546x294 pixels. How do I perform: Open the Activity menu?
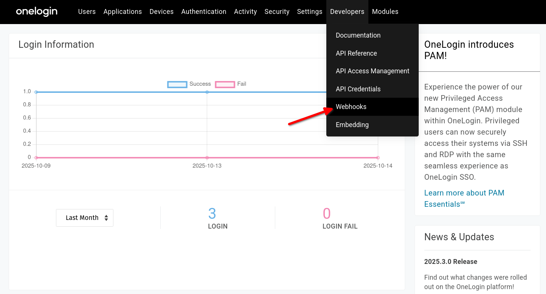245,12
